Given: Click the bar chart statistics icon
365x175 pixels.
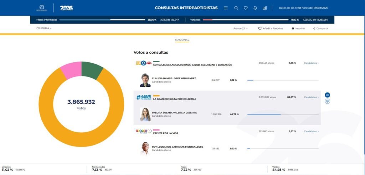Looking at the screenshot, I should [x=264, y=8].
